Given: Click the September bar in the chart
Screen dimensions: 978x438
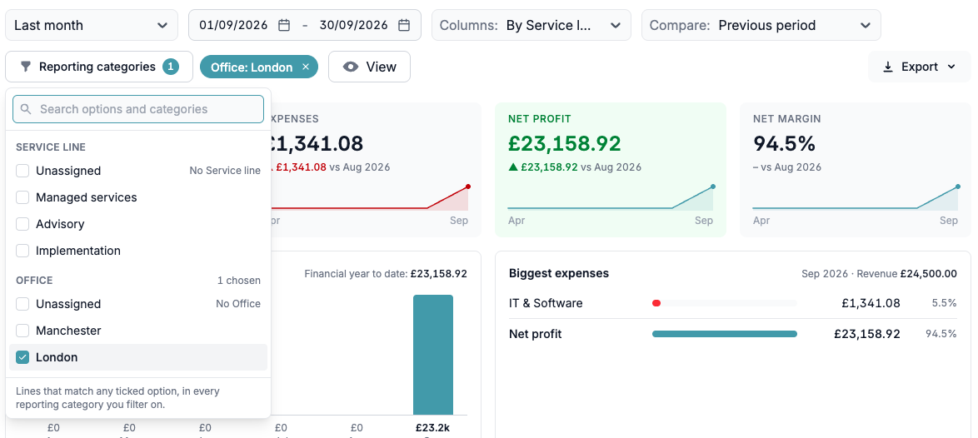Looking at the screenshot, I should coord(433,355).
